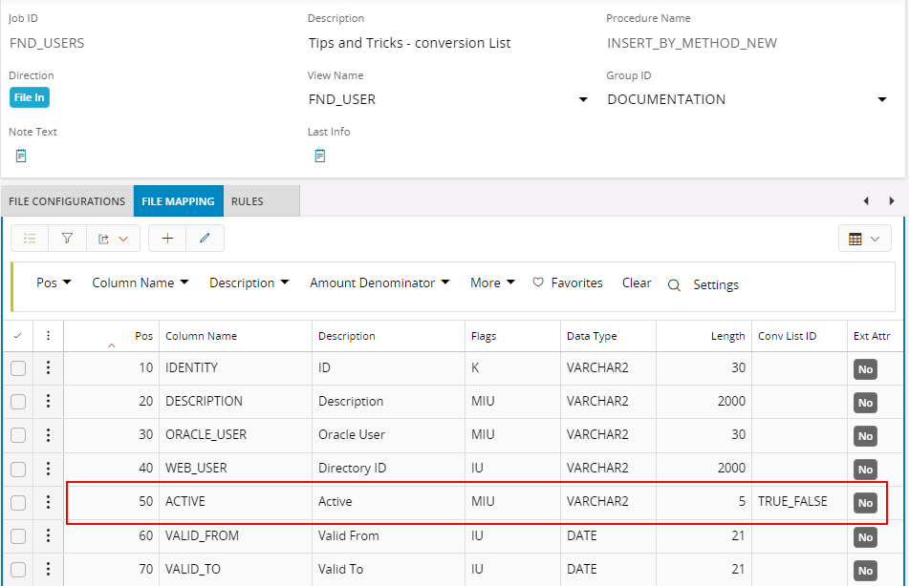Screen dimensions: 909x586
Task: Click Favorites next to the heart icon
Action: click(x=575, y=283)
